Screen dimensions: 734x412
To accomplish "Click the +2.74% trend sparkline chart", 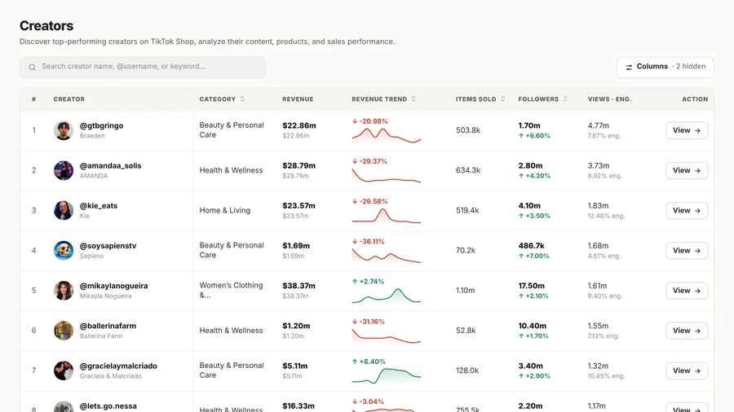I will 387,296.
